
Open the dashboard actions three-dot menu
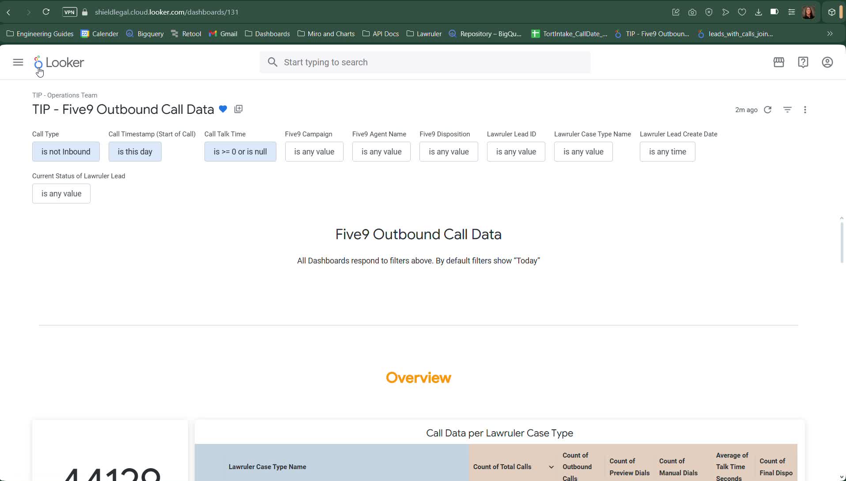(x=805, y=109)
